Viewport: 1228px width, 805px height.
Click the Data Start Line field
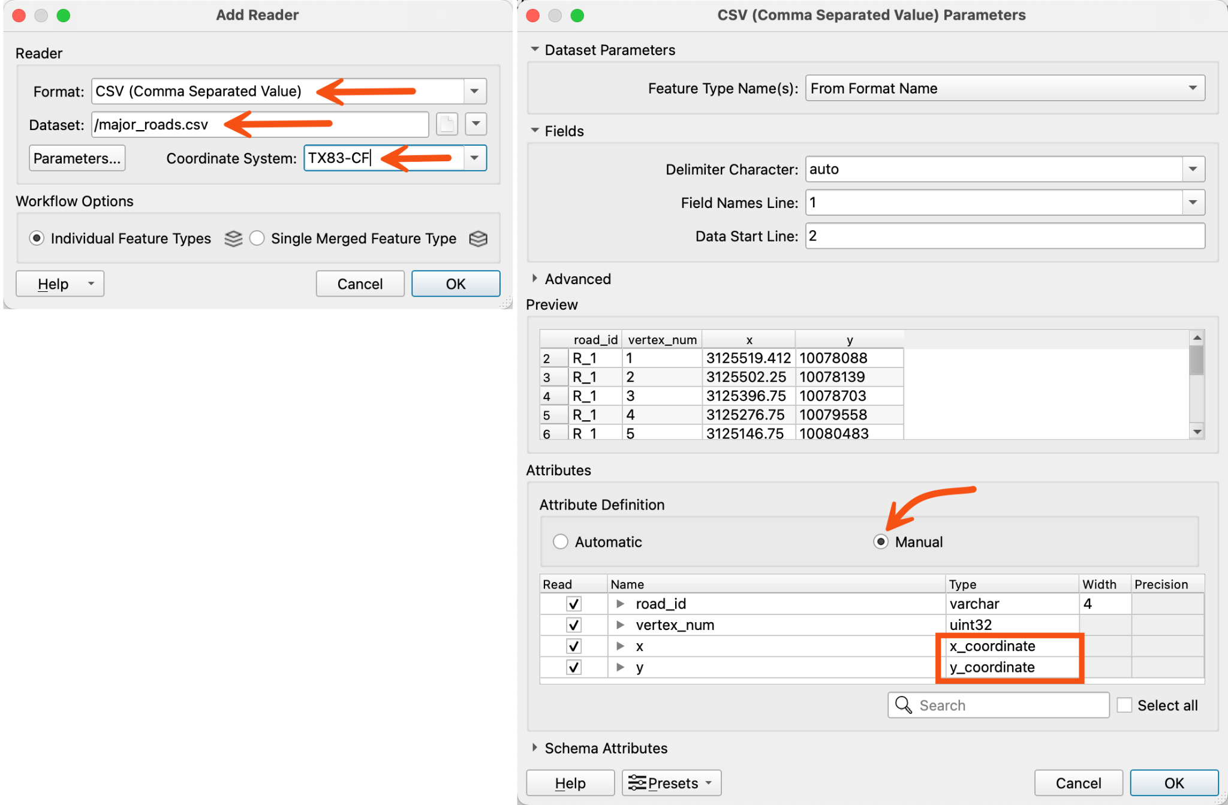(x=1005, y=236)
